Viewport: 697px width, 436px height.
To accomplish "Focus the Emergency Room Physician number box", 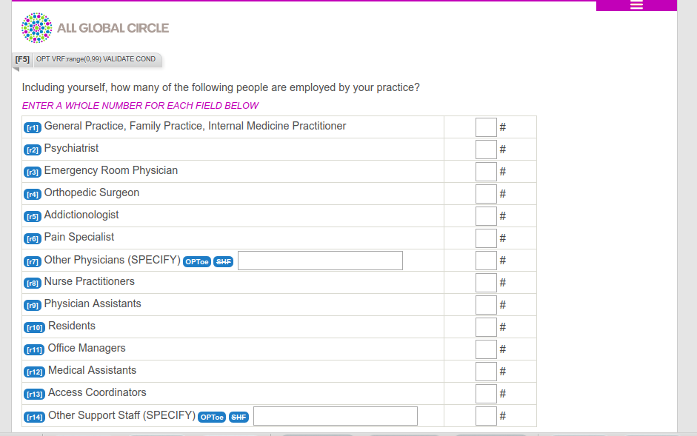I will 486,172.
